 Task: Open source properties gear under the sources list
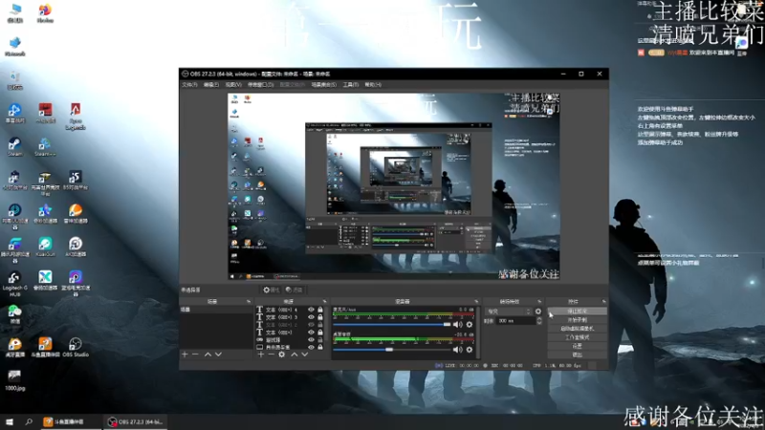tap(281, 355)
